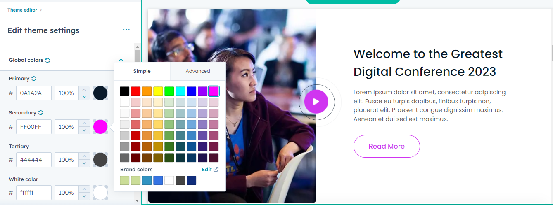Reset the Primary color with refresh icon
Image resolution: width=553 pixels, height=205 pixels.
point(34,78)
